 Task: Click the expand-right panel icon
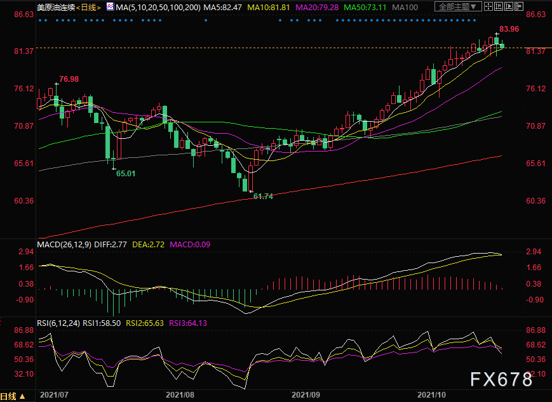point(519,6)
